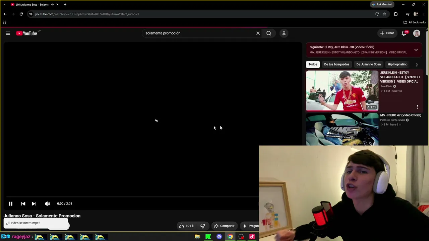View site information icon in address bar
The width and height of the screenshot is (429, 241).
click(x=30, y=14)
